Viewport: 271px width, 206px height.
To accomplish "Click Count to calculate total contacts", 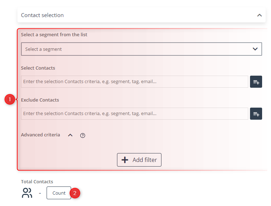I will click(x=59, y=193).
